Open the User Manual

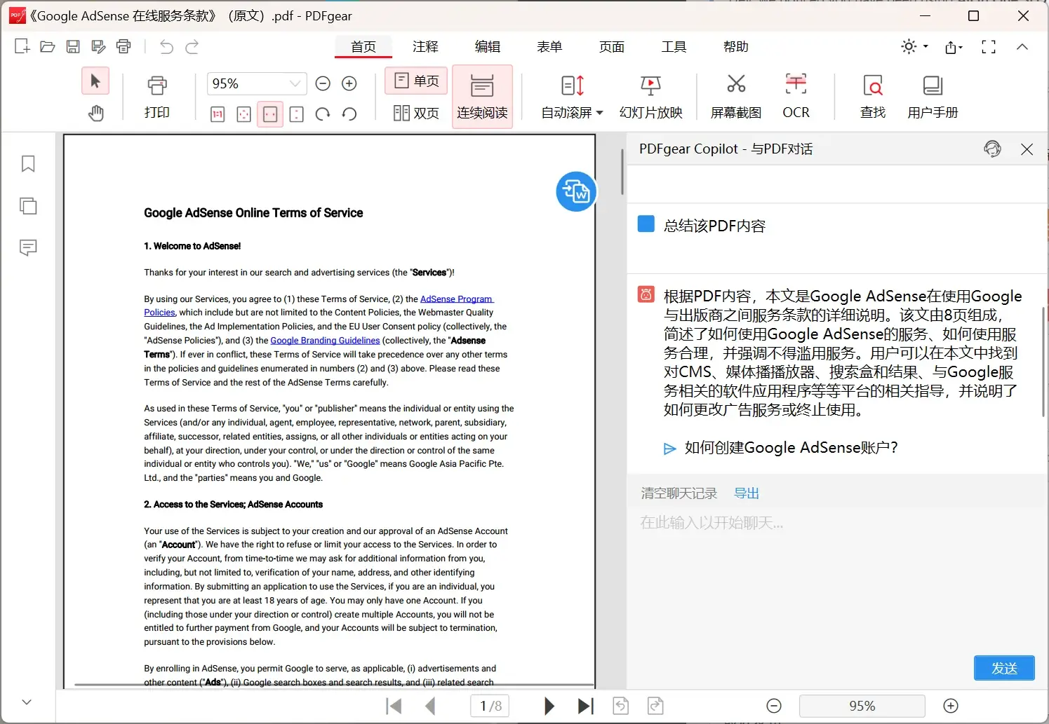coord(932,96)
